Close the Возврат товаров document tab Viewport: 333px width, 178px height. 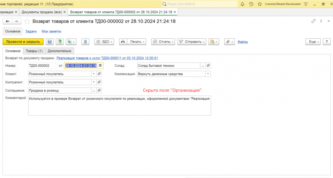point(175,12)
